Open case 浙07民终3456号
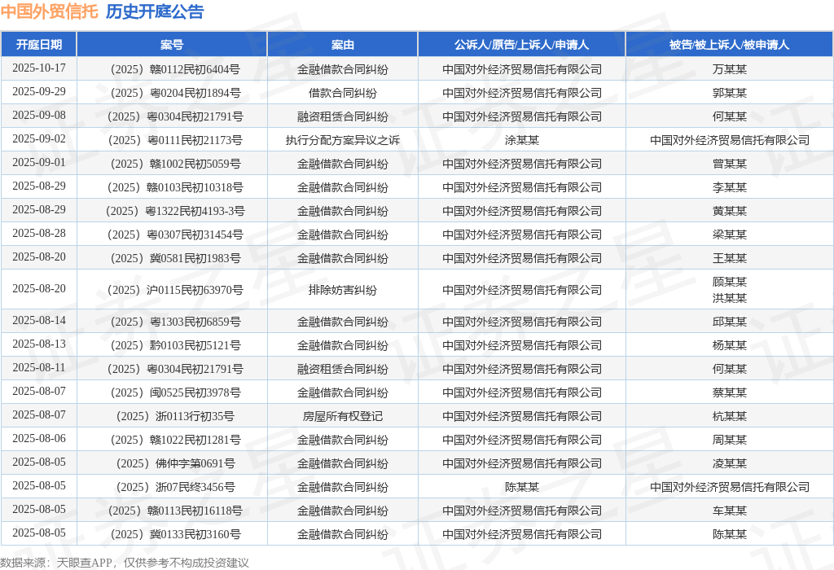Screen dimensions: 834x570 point(175,487)
